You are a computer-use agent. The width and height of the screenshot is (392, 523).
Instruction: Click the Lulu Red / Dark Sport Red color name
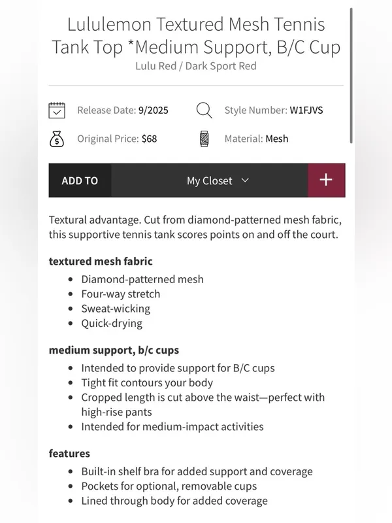click(x=196, y=66)
